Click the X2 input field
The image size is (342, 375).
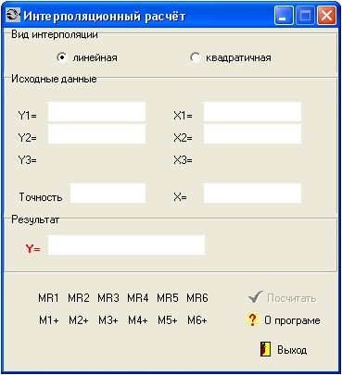tap(252, 134)
